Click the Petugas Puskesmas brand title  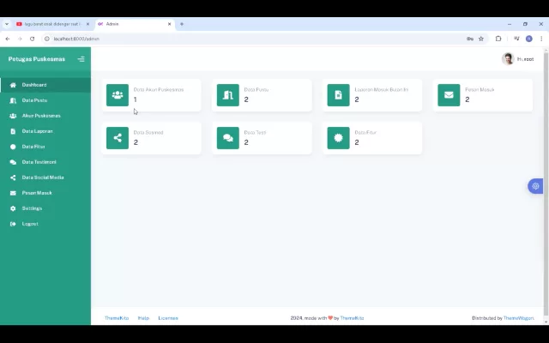[x=37, y=59]
